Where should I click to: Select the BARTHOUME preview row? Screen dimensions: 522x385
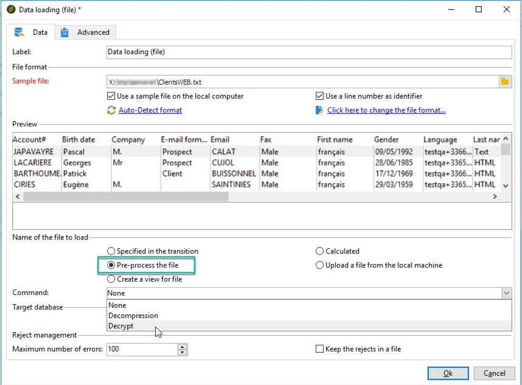click(256, 174)
